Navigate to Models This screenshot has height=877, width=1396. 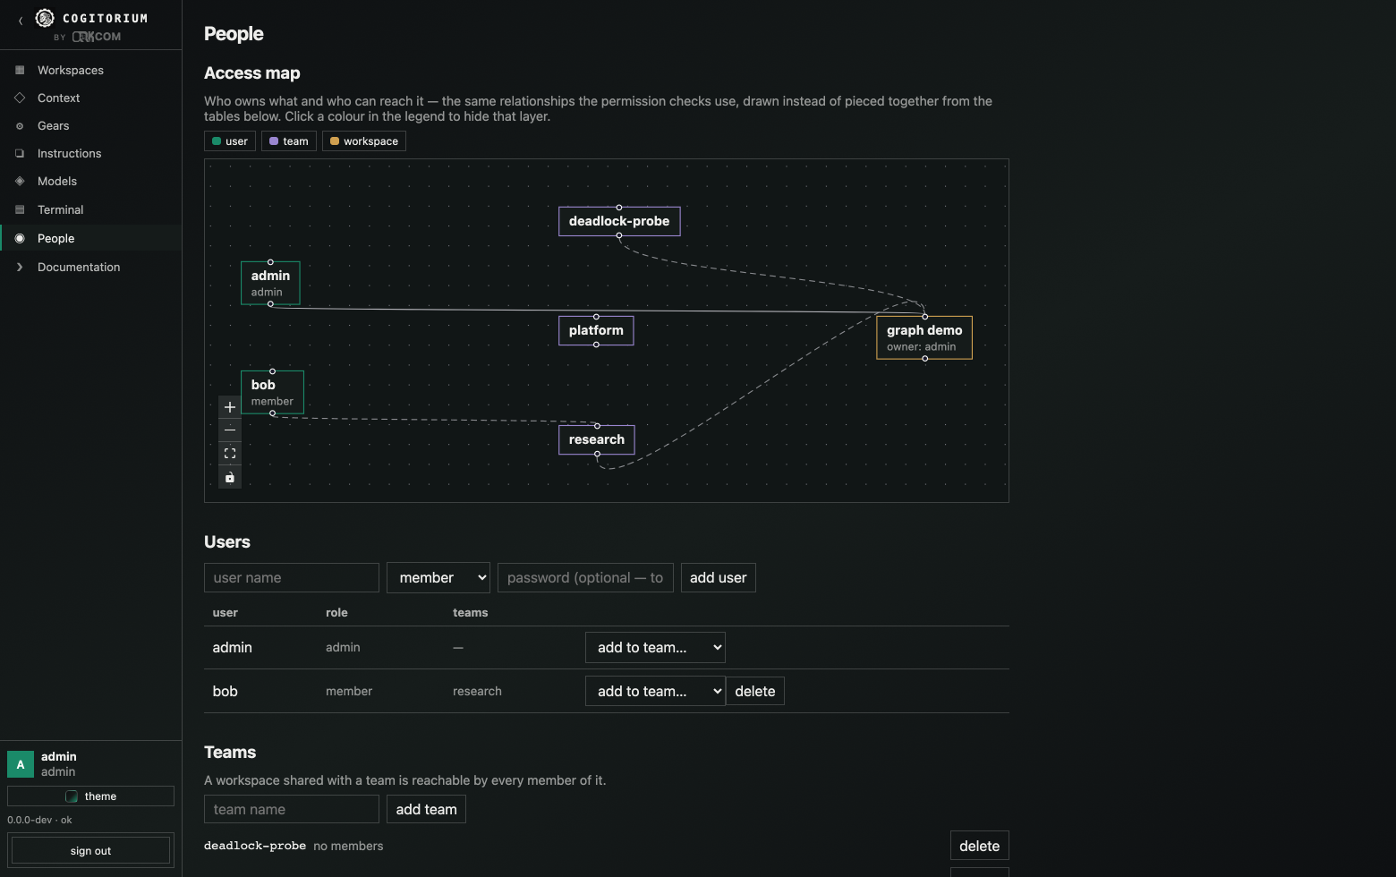click(57, 181)
